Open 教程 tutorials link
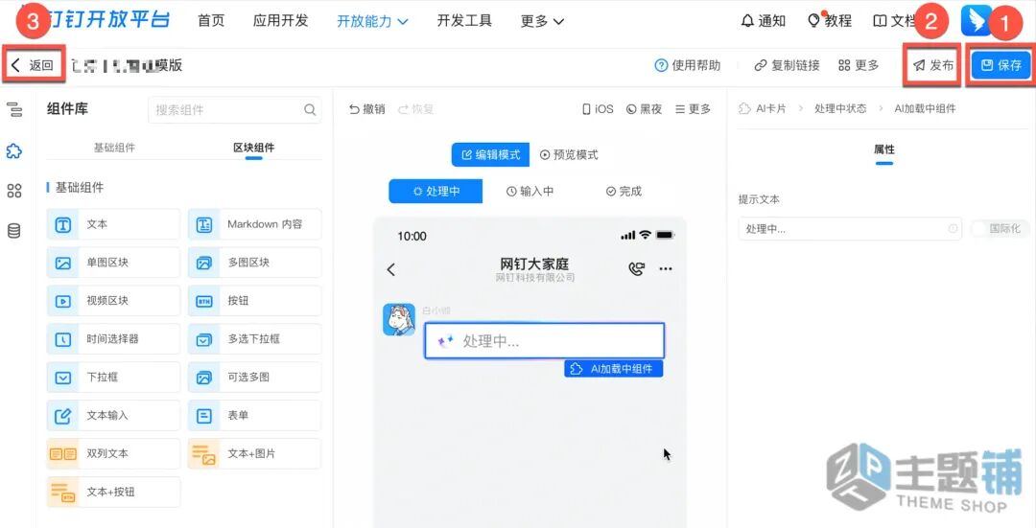The image size is (1036, 528). (x=830, y=21)
